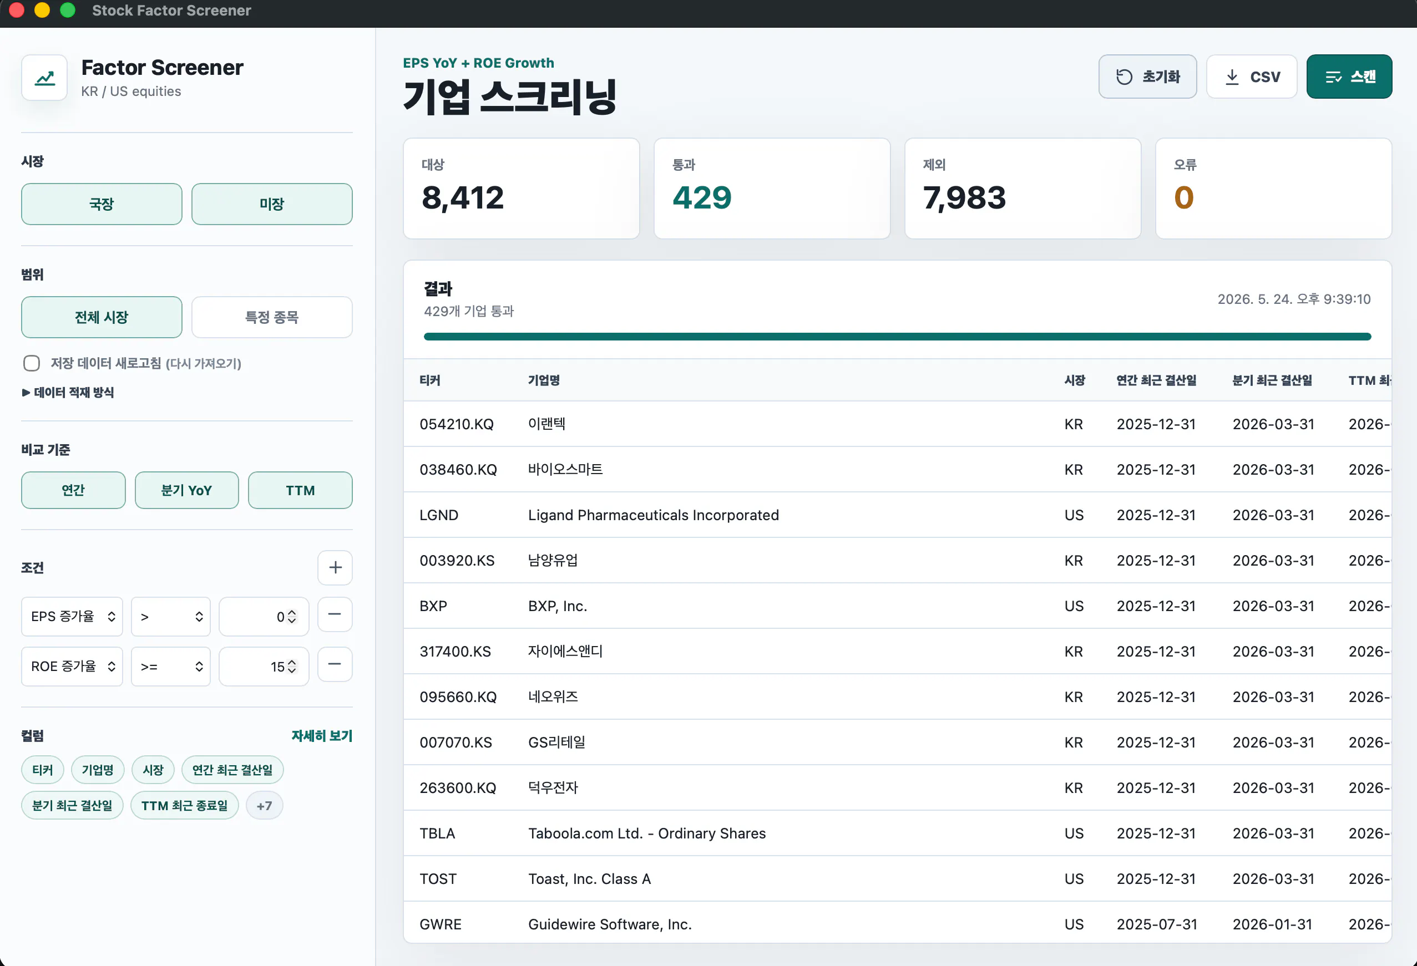1417x966 pixels.
Task: Open the EPS 증가율 metric dropdown
Action: click(72, 617)
